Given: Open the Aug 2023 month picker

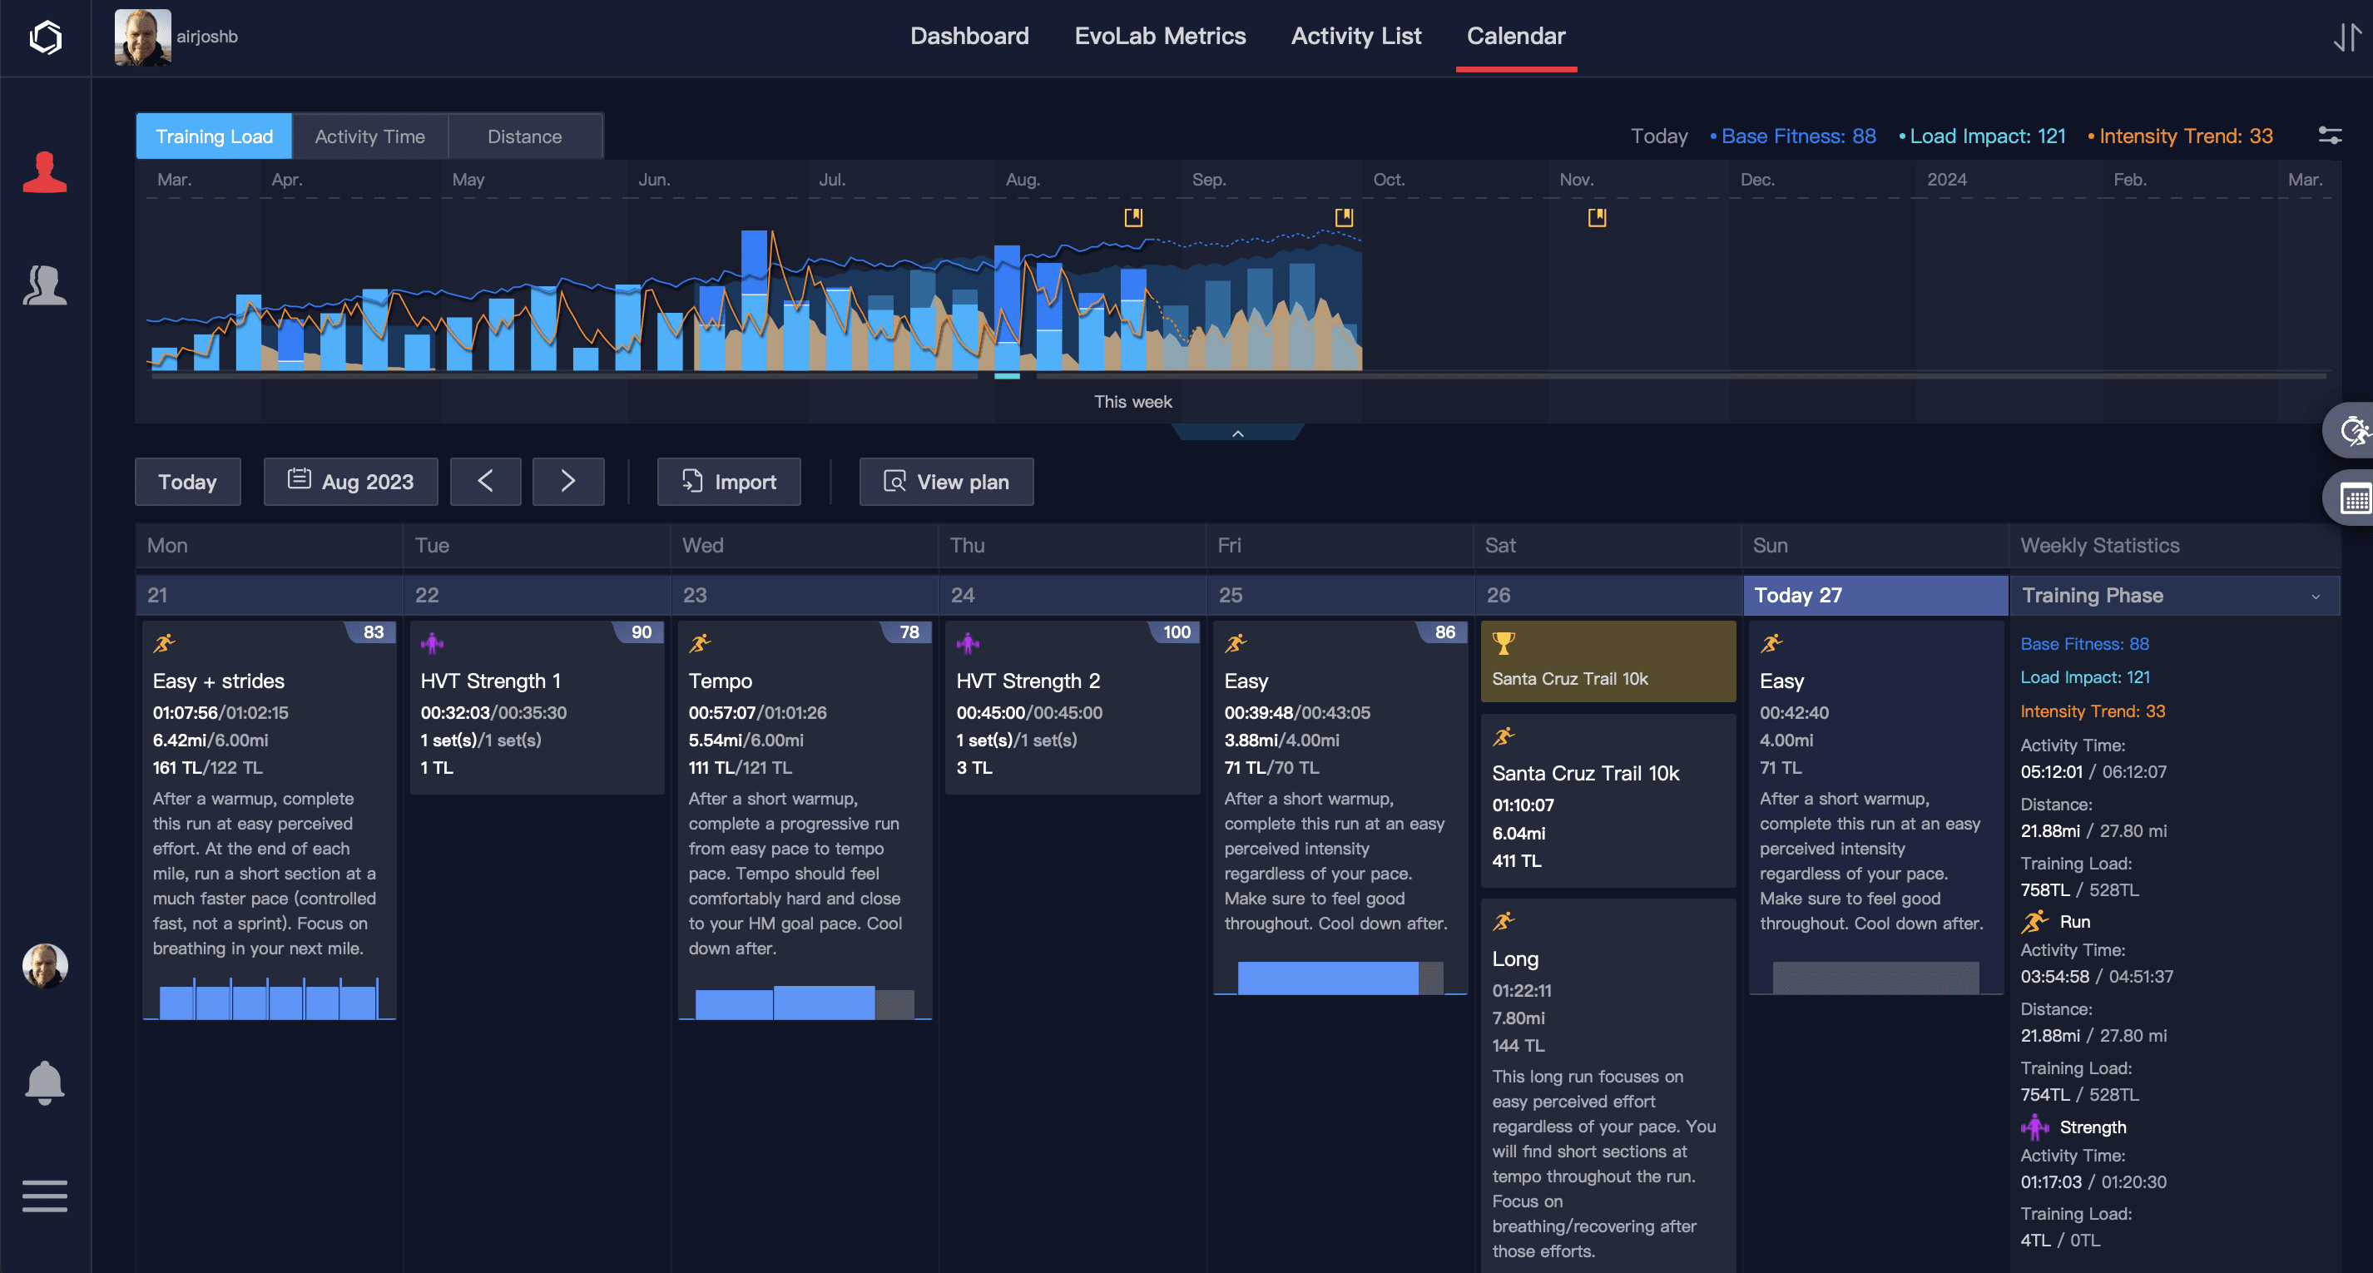Looking at the screenshot, I should pos(351,482).
